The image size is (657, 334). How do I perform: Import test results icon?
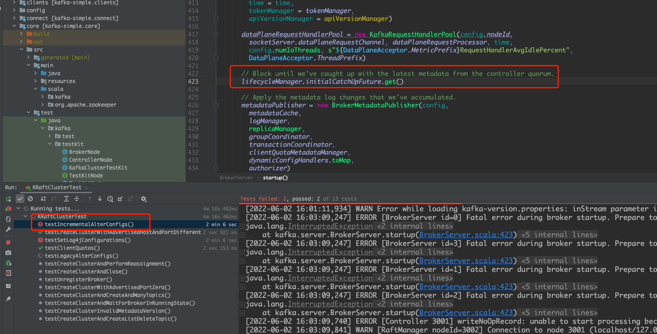[120, 199]
